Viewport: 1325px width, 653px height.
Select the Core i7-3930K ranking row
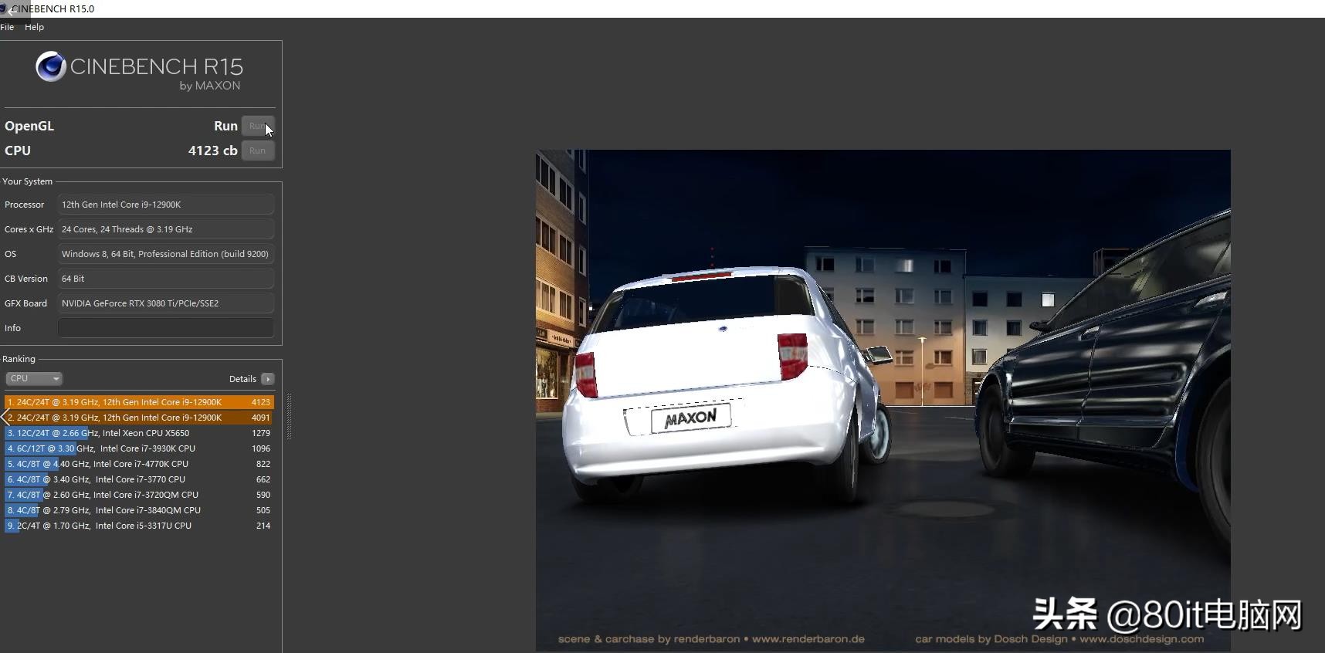tap(139, 448)
